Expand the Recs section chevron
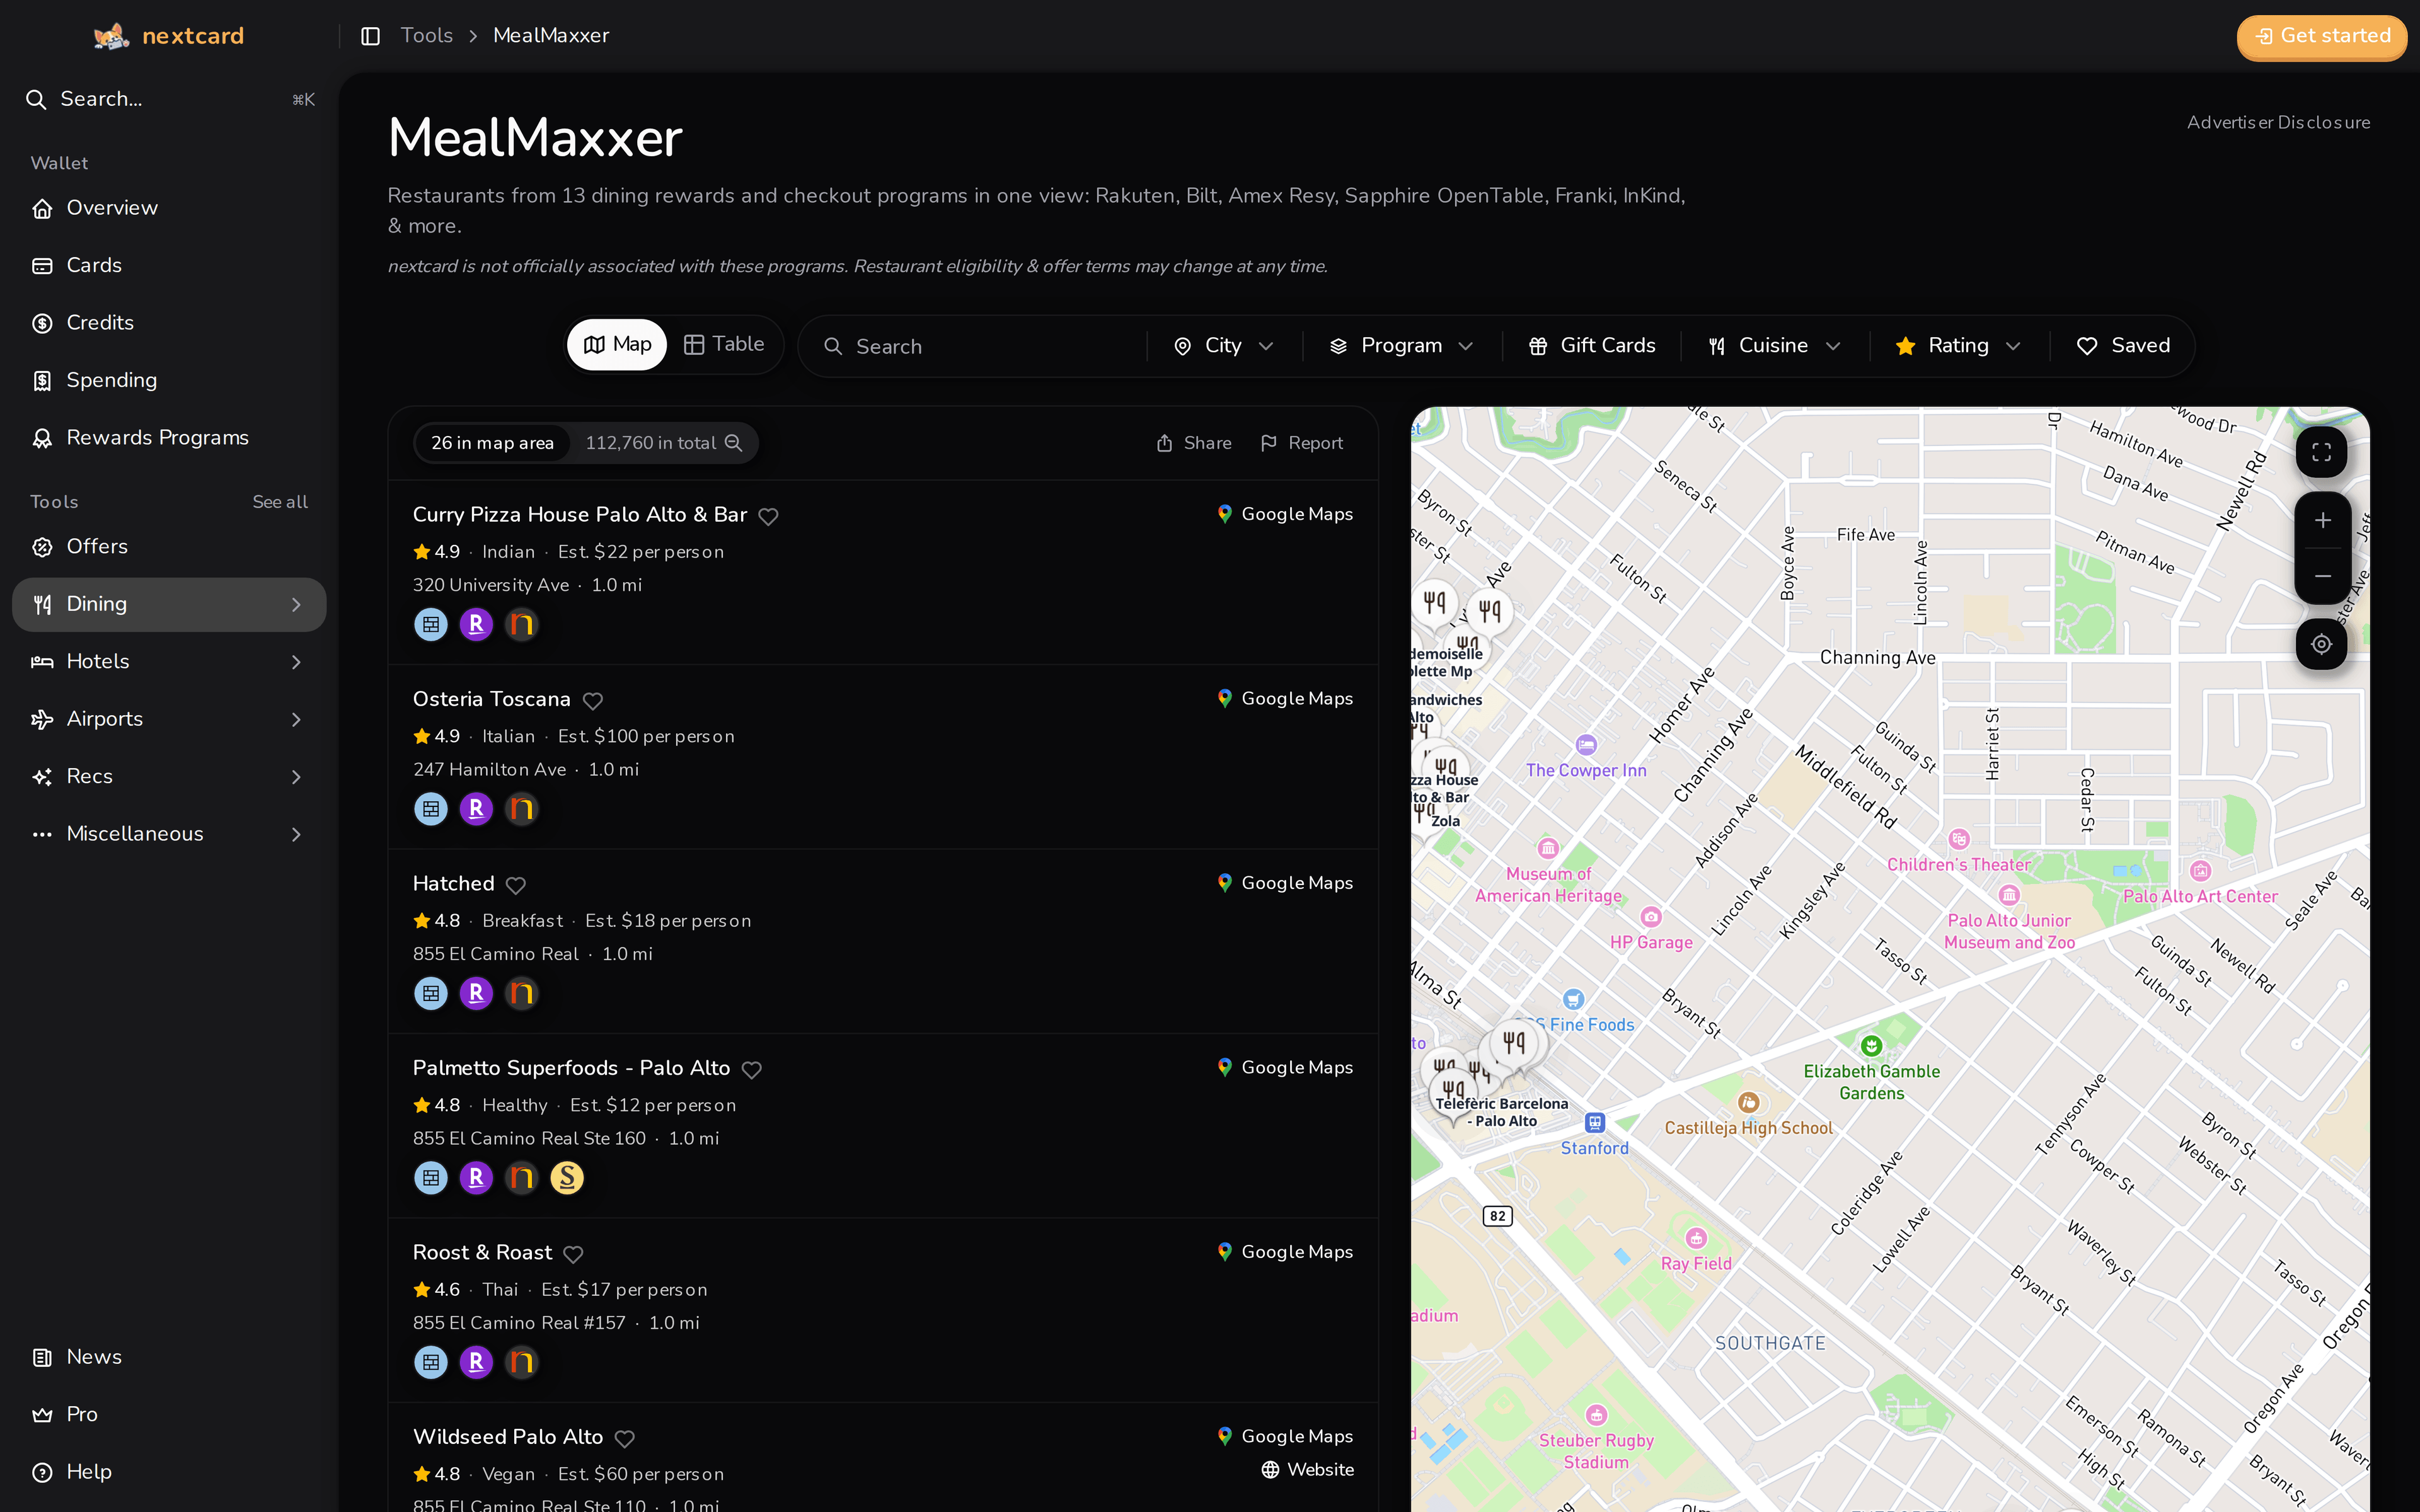The height and width of the screenshot is (1512, 2420). tap(296, 777)
